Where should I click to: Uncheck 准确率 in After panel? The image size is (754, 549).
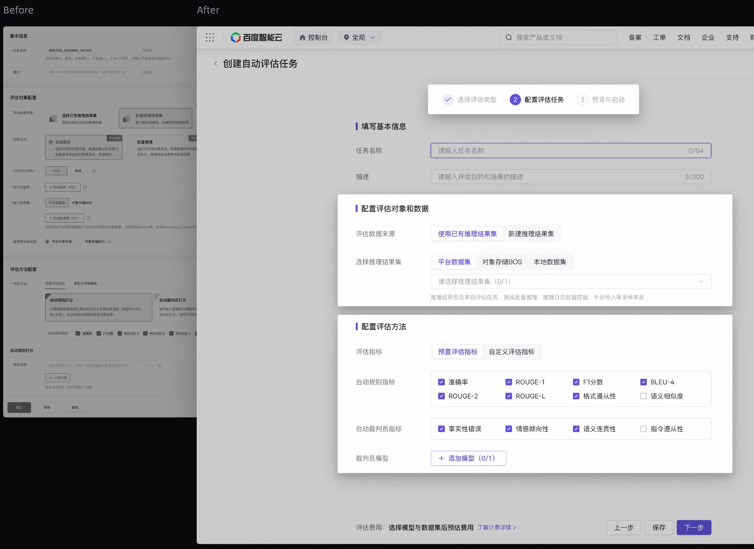(x=441, y=382)
